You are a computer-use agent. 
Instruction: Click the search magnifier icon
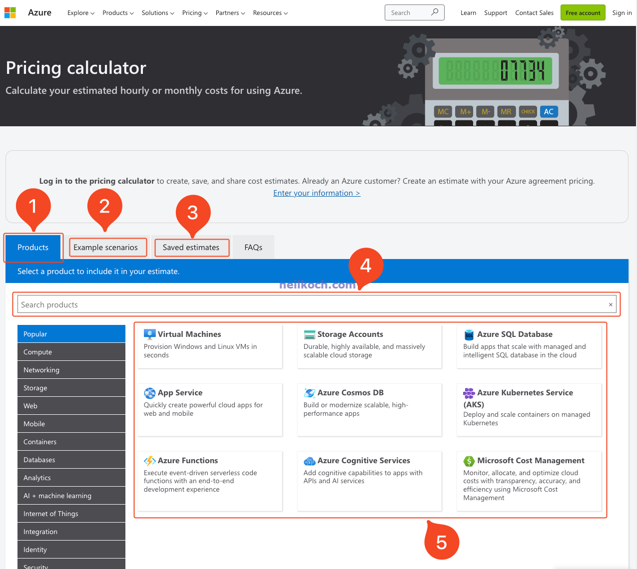click(x=435, y=12)
